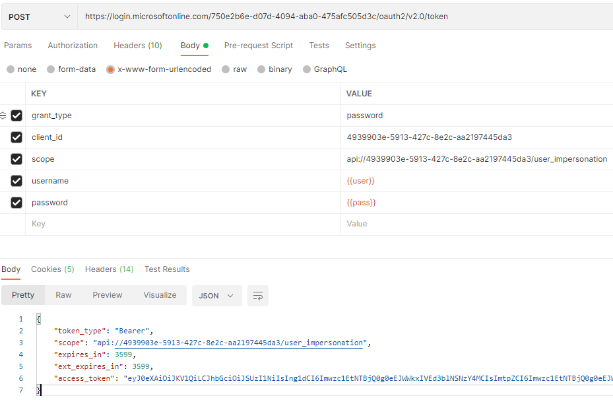The width and height of the screenshot is (613, 404).
Task: Select the binary body type
Action: pos(274,69)
